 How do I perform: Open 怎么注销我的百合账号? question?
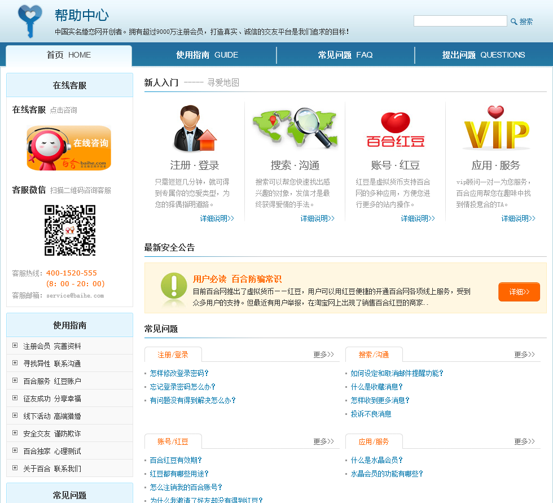point(186,488)
